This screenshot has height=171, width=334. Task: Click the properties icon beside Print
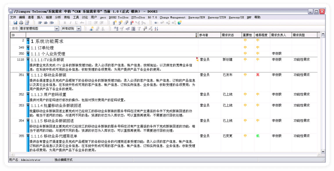click(27, 22)
